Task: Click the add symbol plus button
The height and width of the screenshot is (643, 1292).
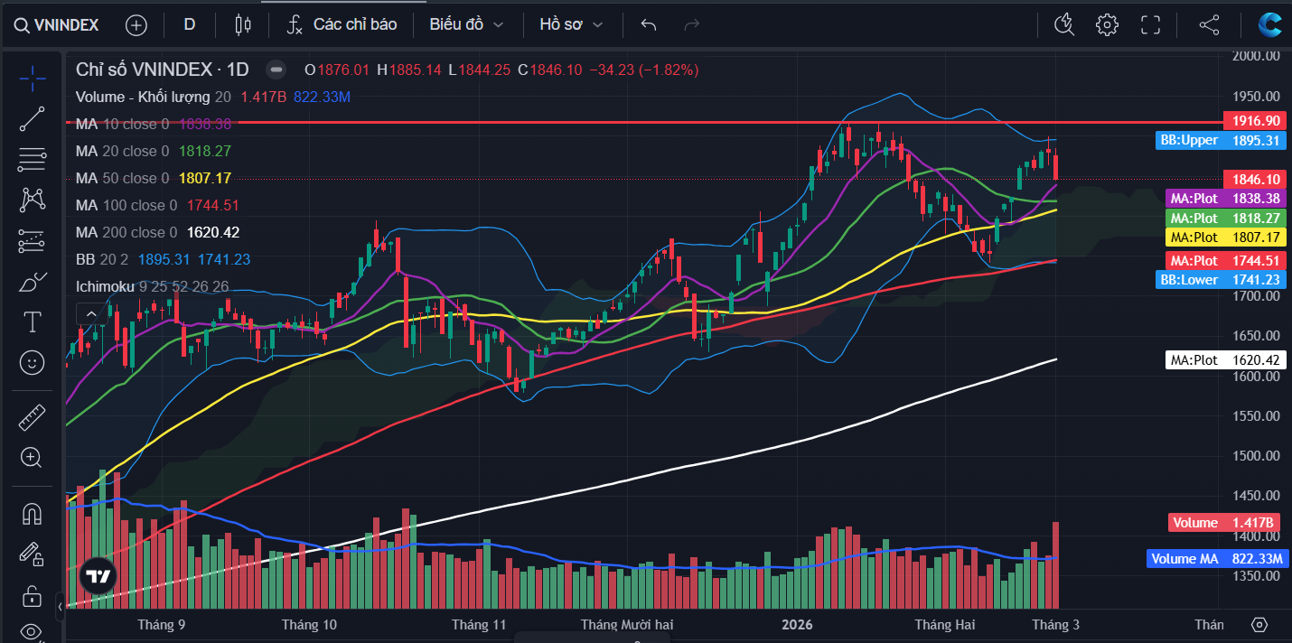Action: [x=136, y=24]
